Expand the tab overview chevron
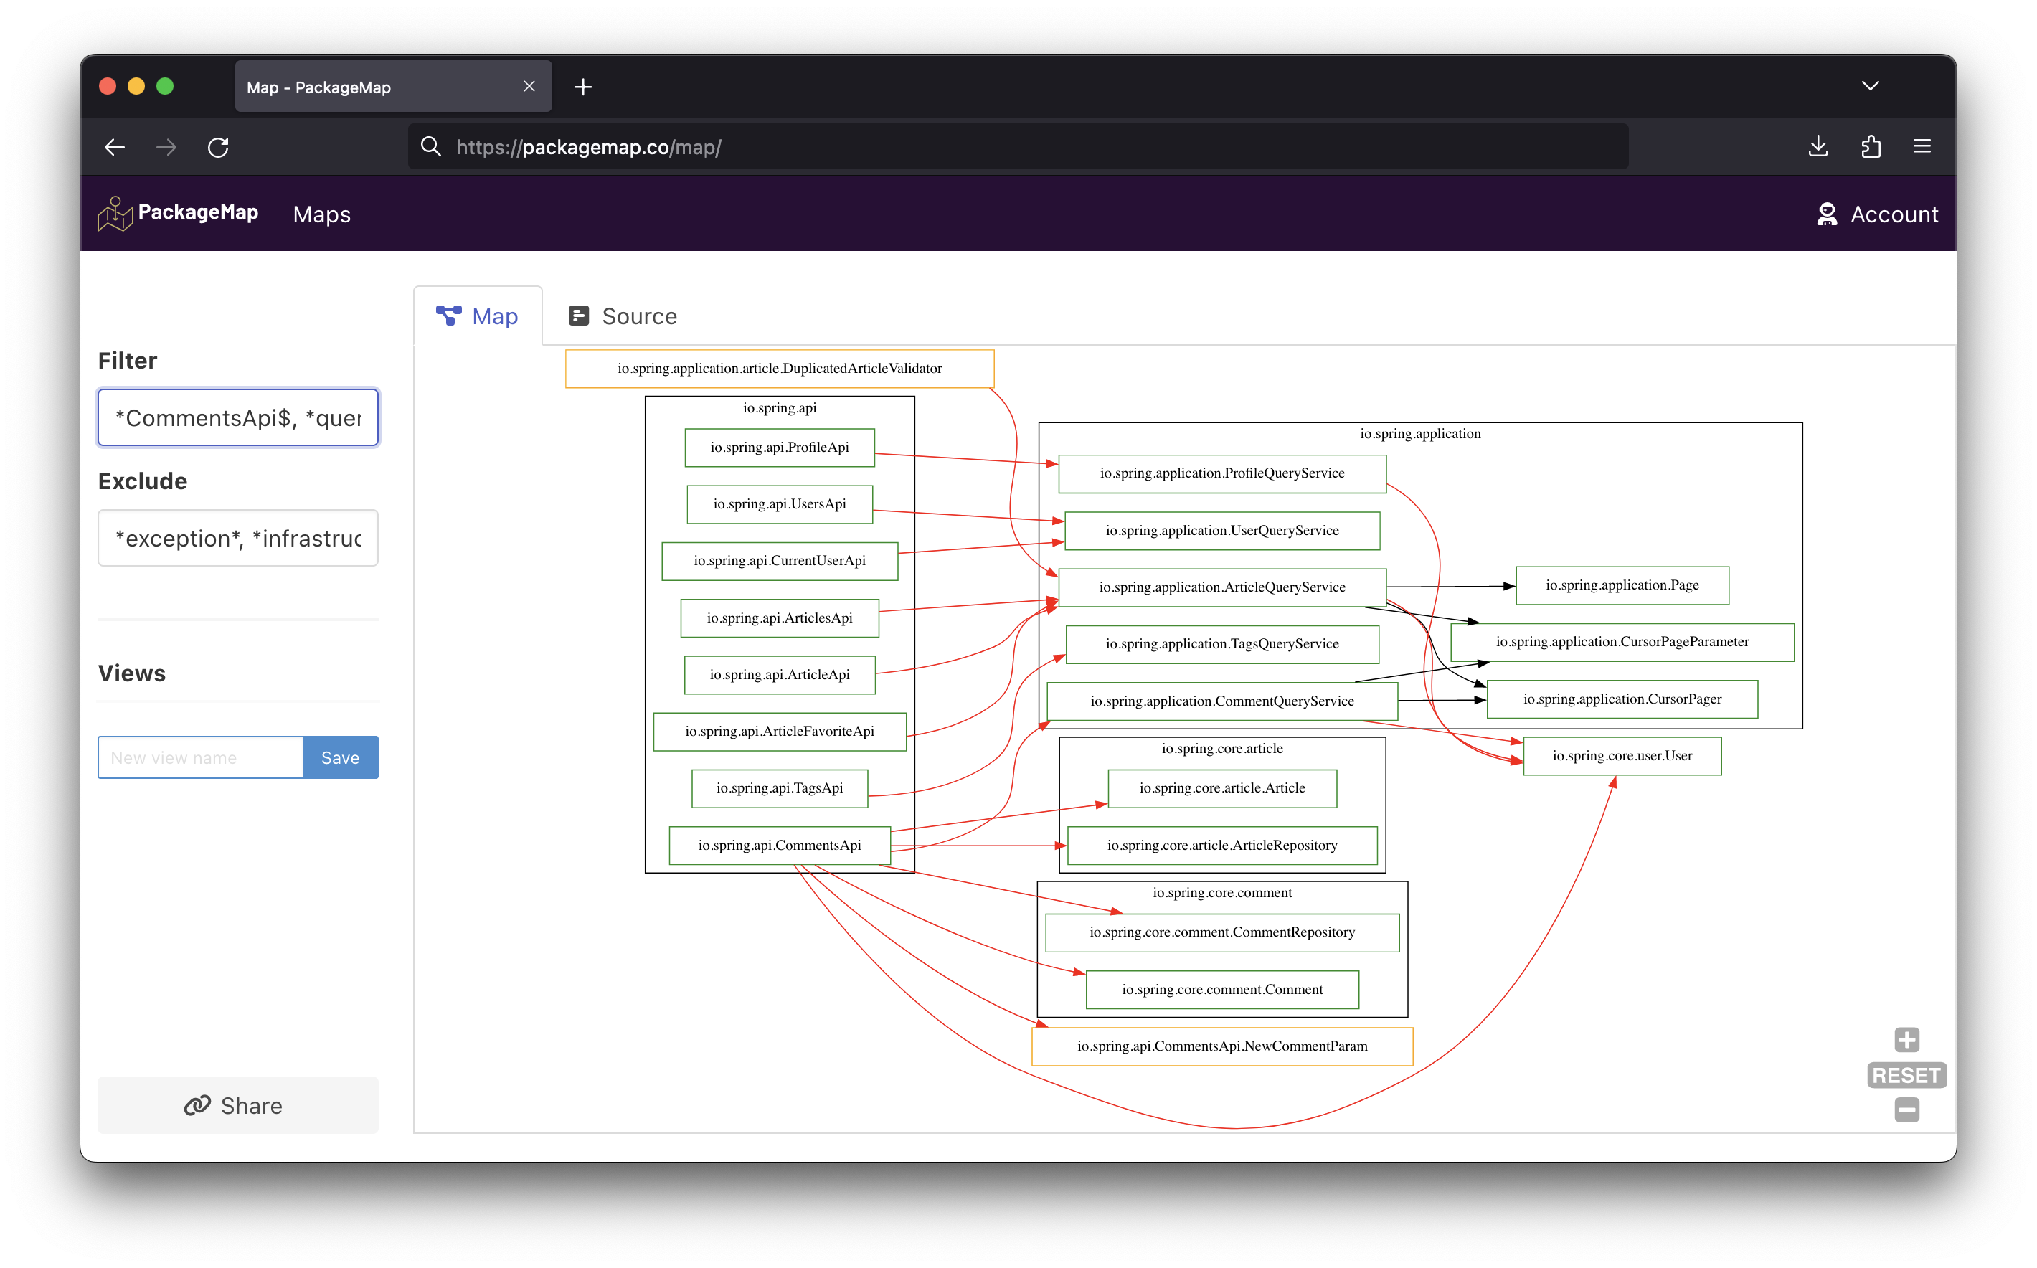 [1869, 85]
